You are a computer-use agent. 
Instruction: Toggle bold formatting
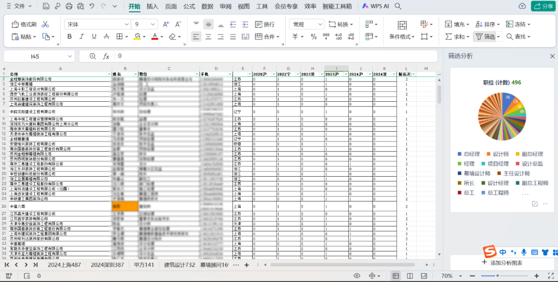point(69,37)
